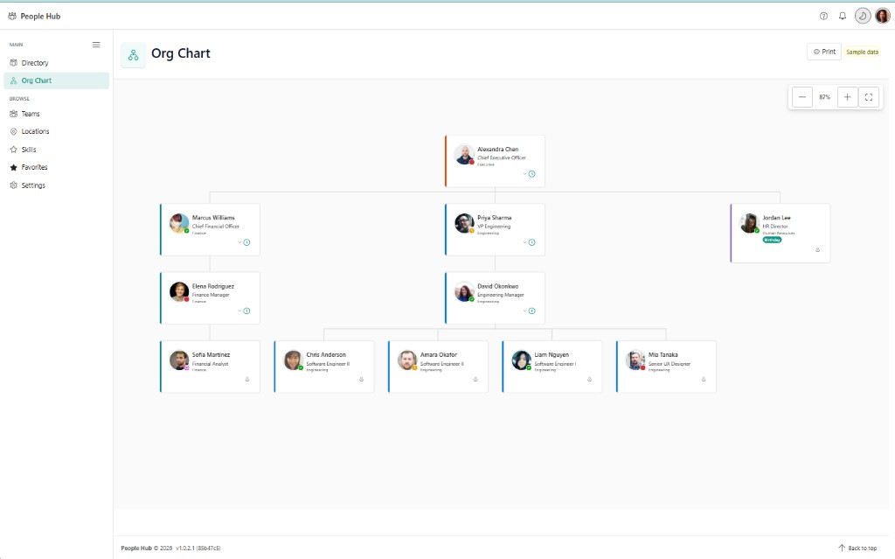Image resolution: width=895 pixels, height=559 pixels.
Task: Collapse the sidebar with the hamburger icon
Action: tap(96, 45)
